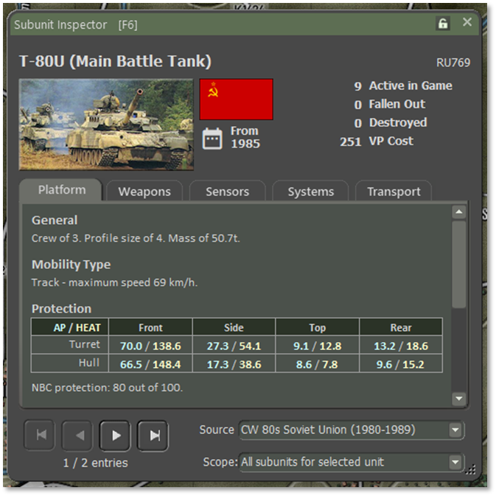Advance to the next entry
The height and width of the screenshot is (496, 496).
116,436
